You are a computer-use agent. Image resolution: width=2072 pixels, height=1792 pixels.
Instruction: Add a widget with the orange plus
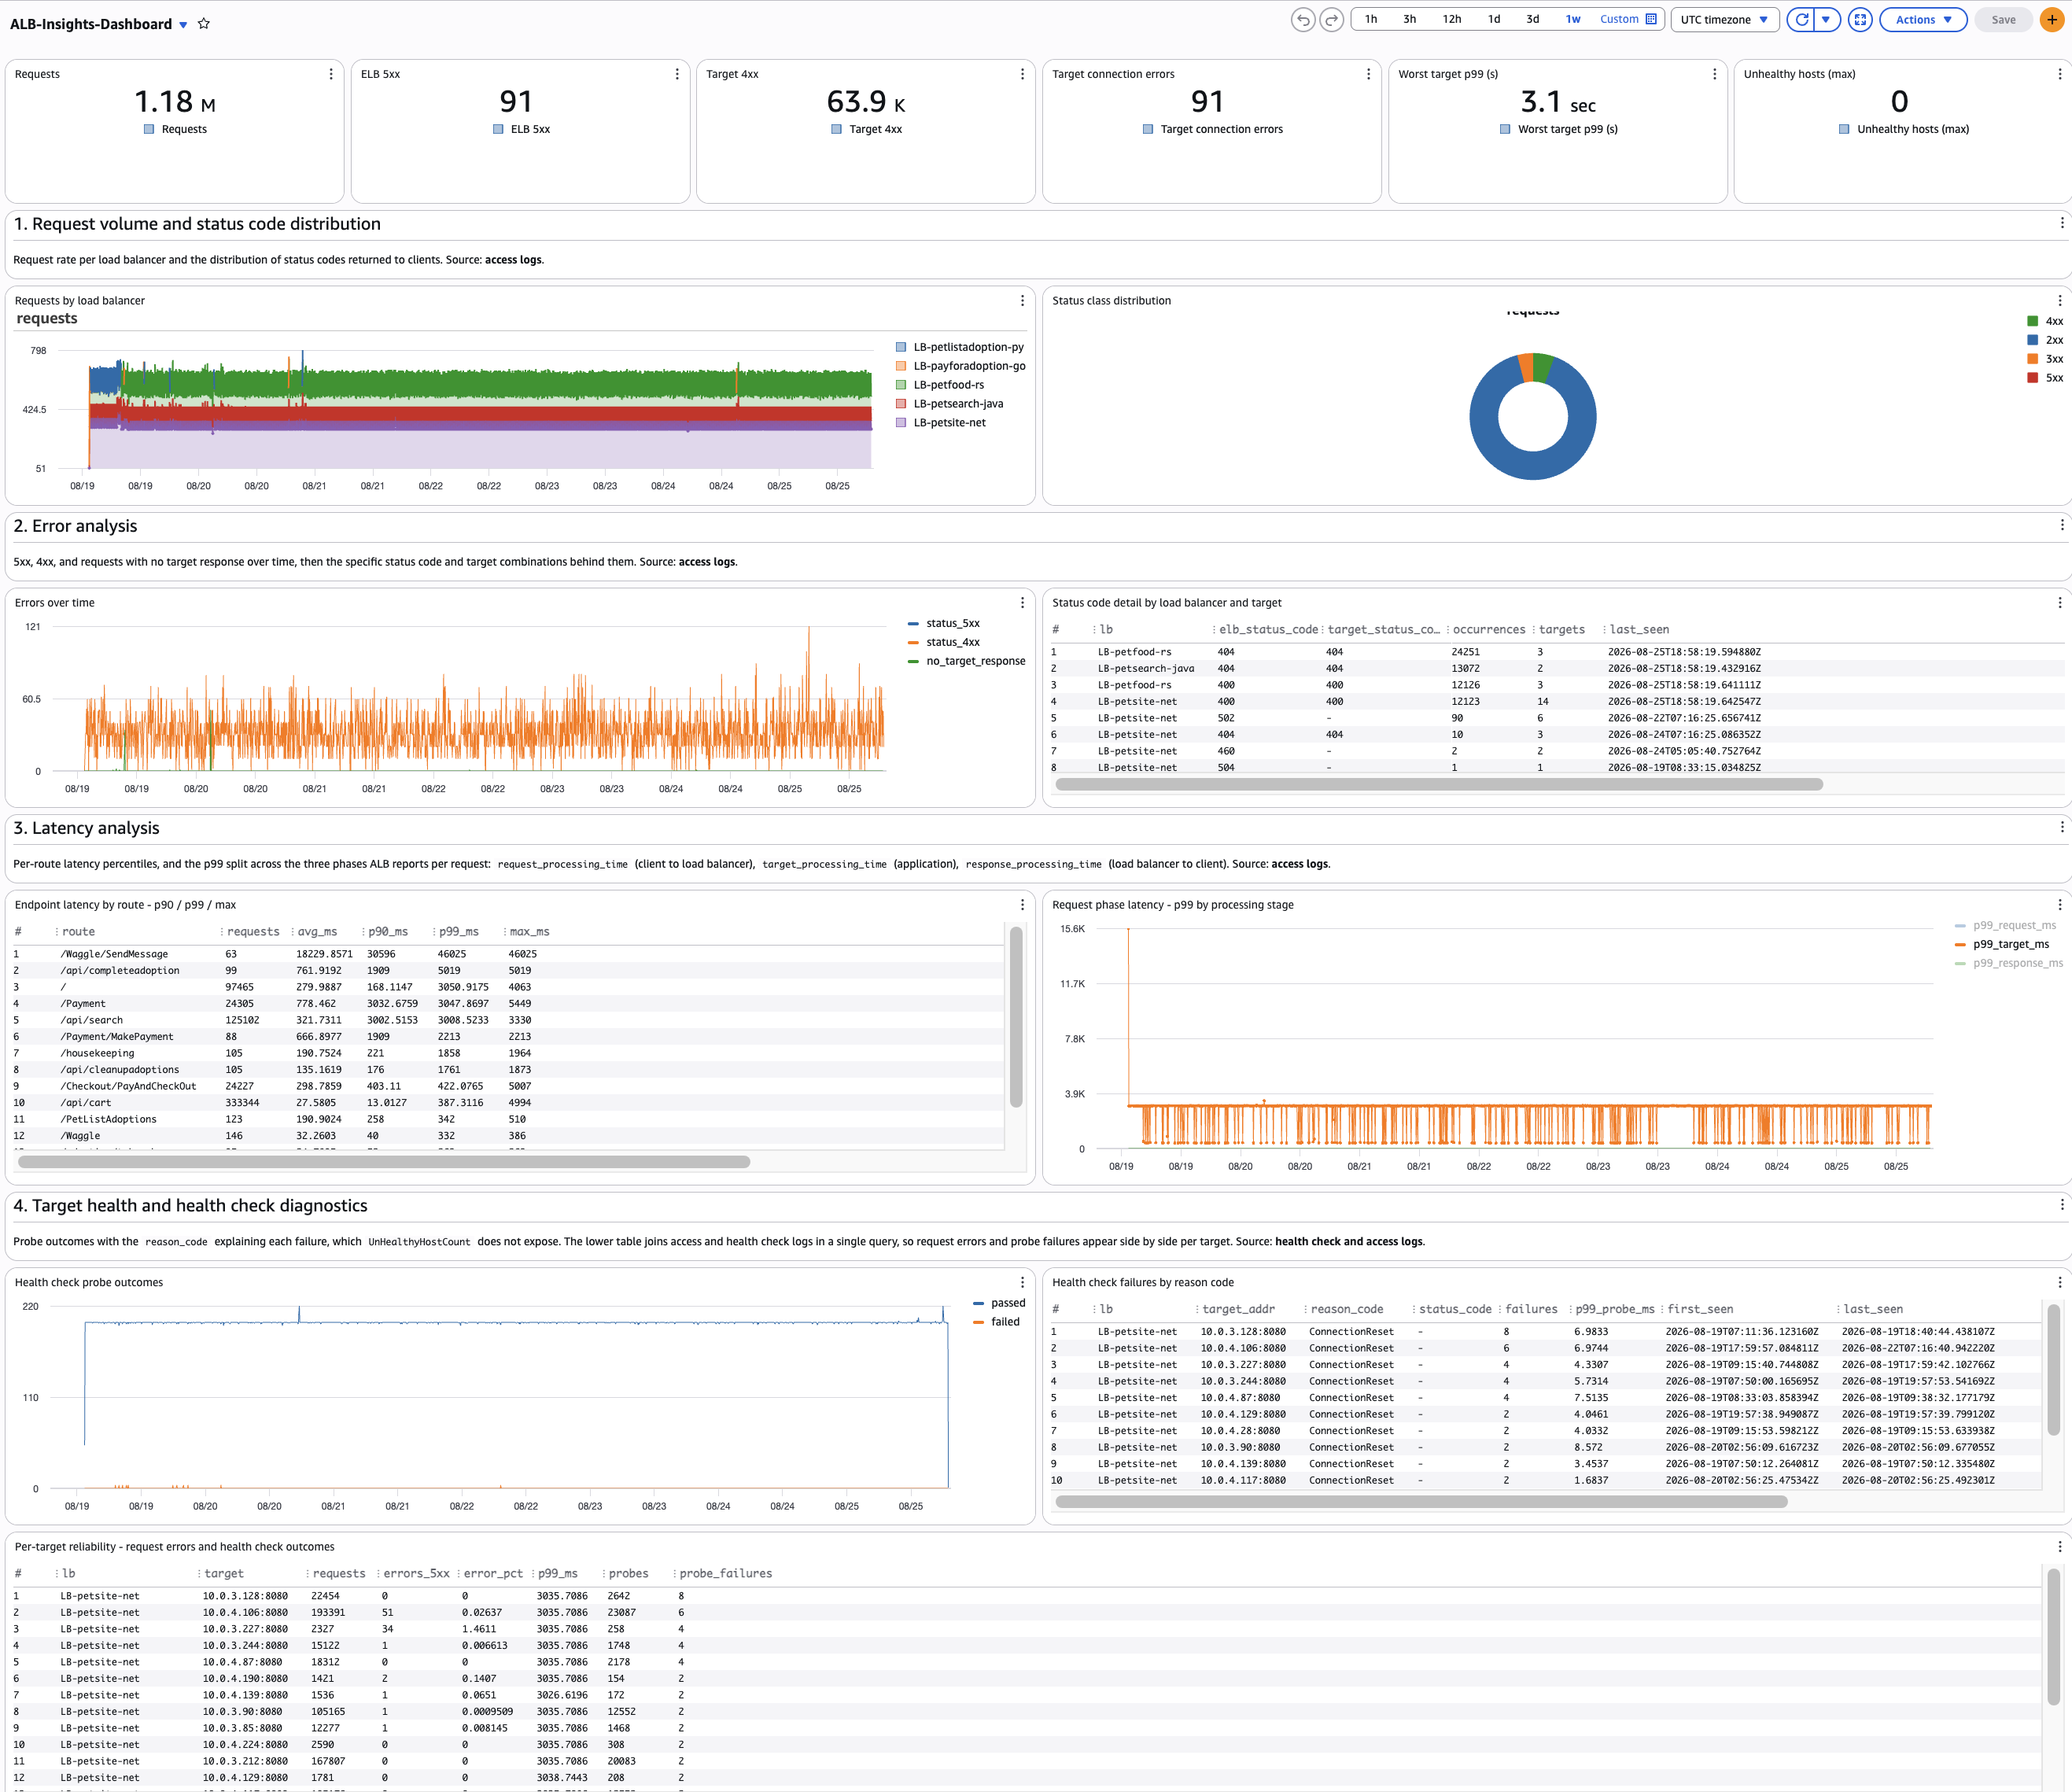(x=2052, y=19)
